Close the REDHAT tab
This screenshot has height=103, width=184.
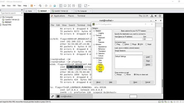pyautogui.click(x=49, y=11)
